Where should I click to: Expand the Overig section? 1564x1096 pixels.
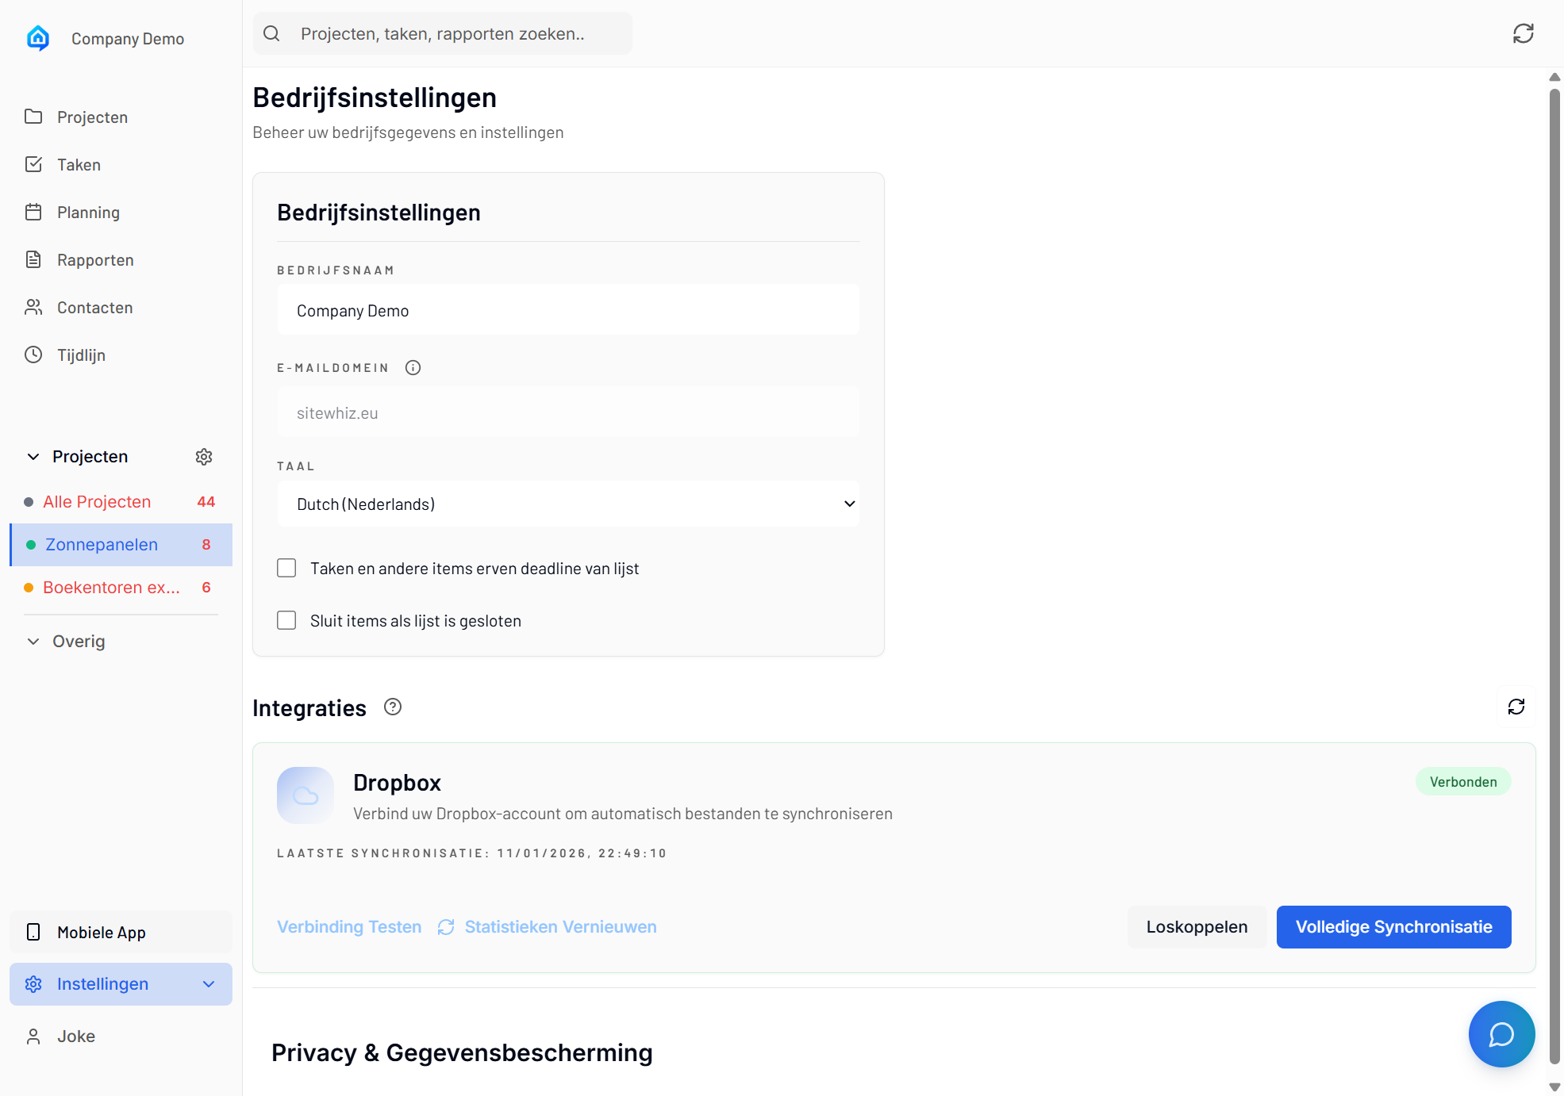32,641
